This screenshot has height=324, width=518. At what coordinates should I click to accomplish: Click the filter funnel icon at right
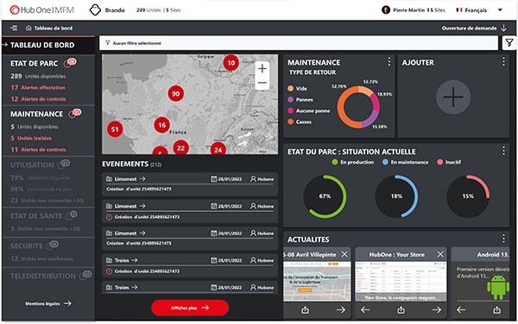pos(509,42)
